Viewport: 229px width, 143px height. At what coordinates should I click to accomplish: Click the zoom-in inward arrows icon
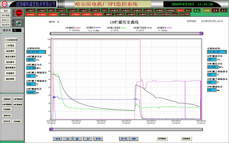point(123,138)
